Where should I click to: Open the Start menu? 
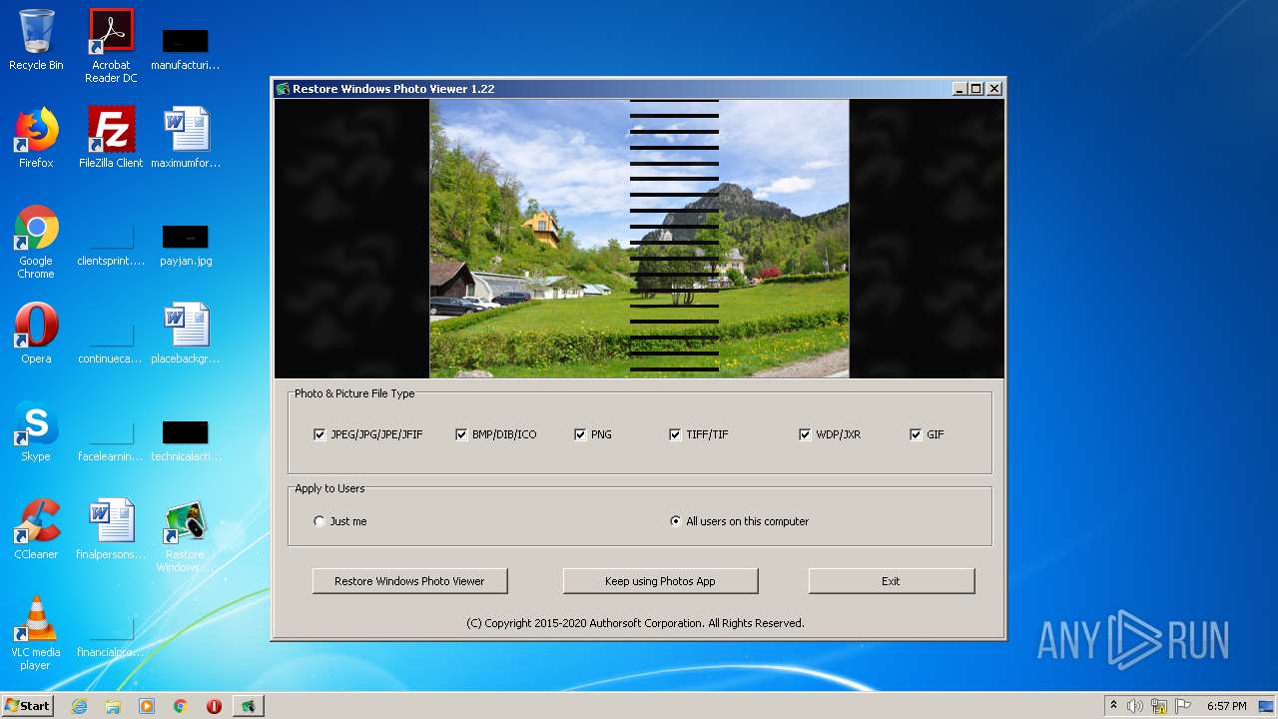point(28,706)
